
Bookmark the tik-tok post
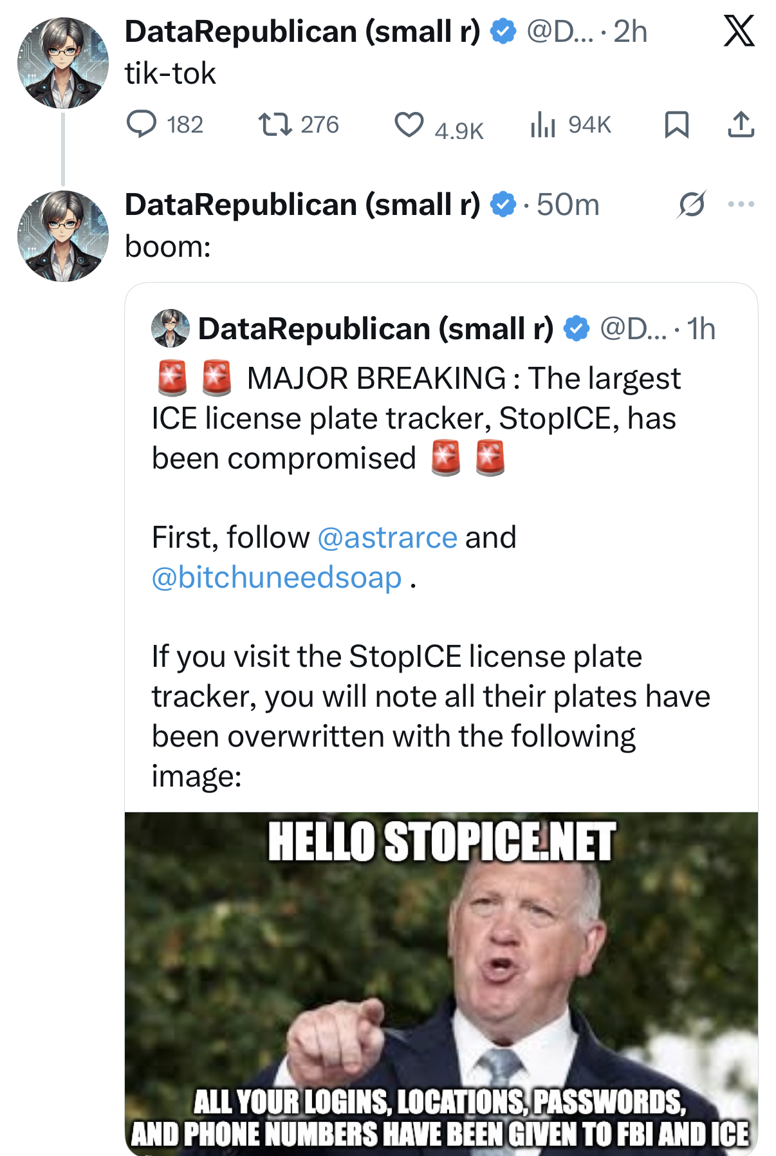676,124
